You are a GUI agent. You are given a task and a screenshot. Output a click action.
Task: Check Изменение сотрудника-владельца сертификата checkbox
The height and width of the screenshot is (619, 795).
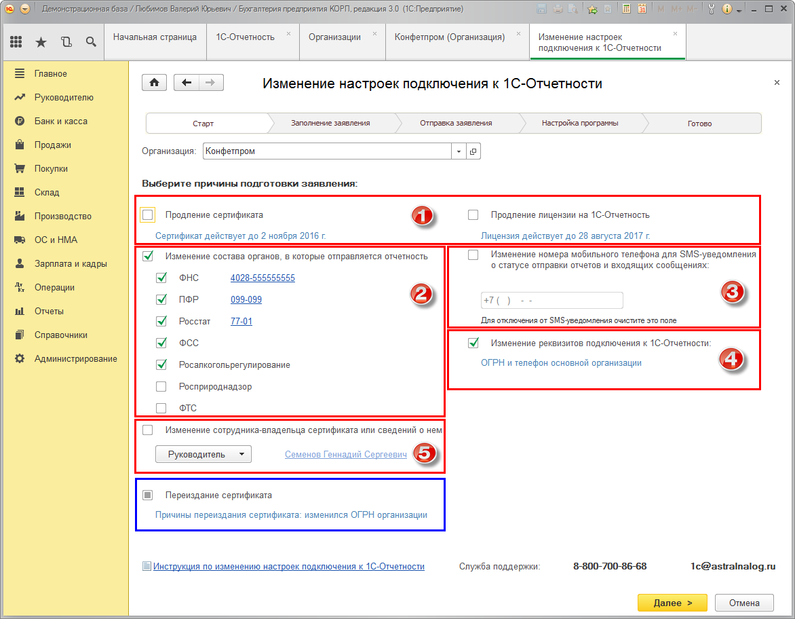point(148,430)
